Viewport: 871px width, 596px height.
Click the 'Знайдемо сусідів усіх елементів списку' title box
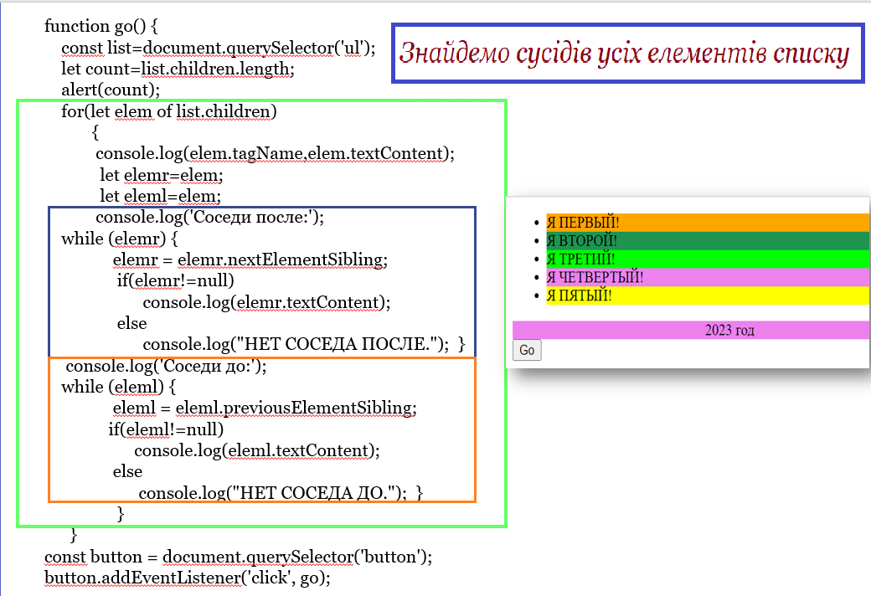pos(627,54)
